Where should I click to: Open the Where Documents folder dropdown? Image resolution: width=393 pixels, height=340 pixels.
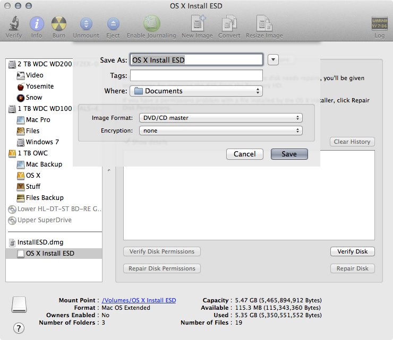click(196, 91)
